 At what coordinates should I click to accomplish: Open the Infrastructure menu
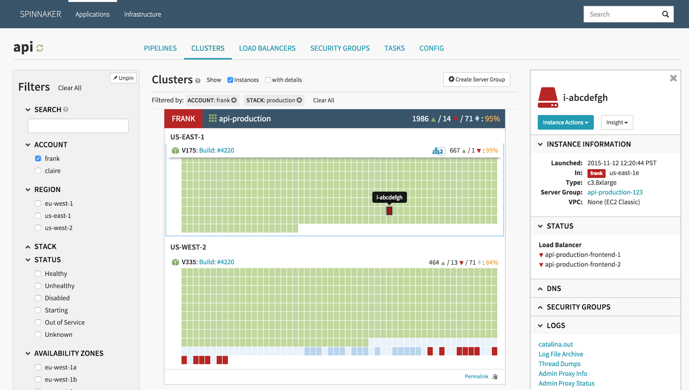(143, 14)
